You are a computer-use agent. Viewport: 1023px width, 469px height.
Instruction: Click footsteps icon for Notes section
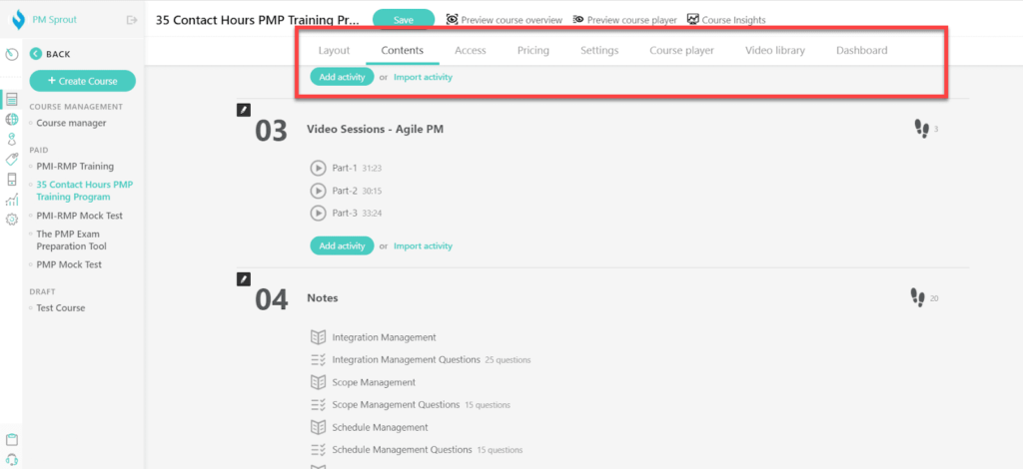[x=918, y=298]
